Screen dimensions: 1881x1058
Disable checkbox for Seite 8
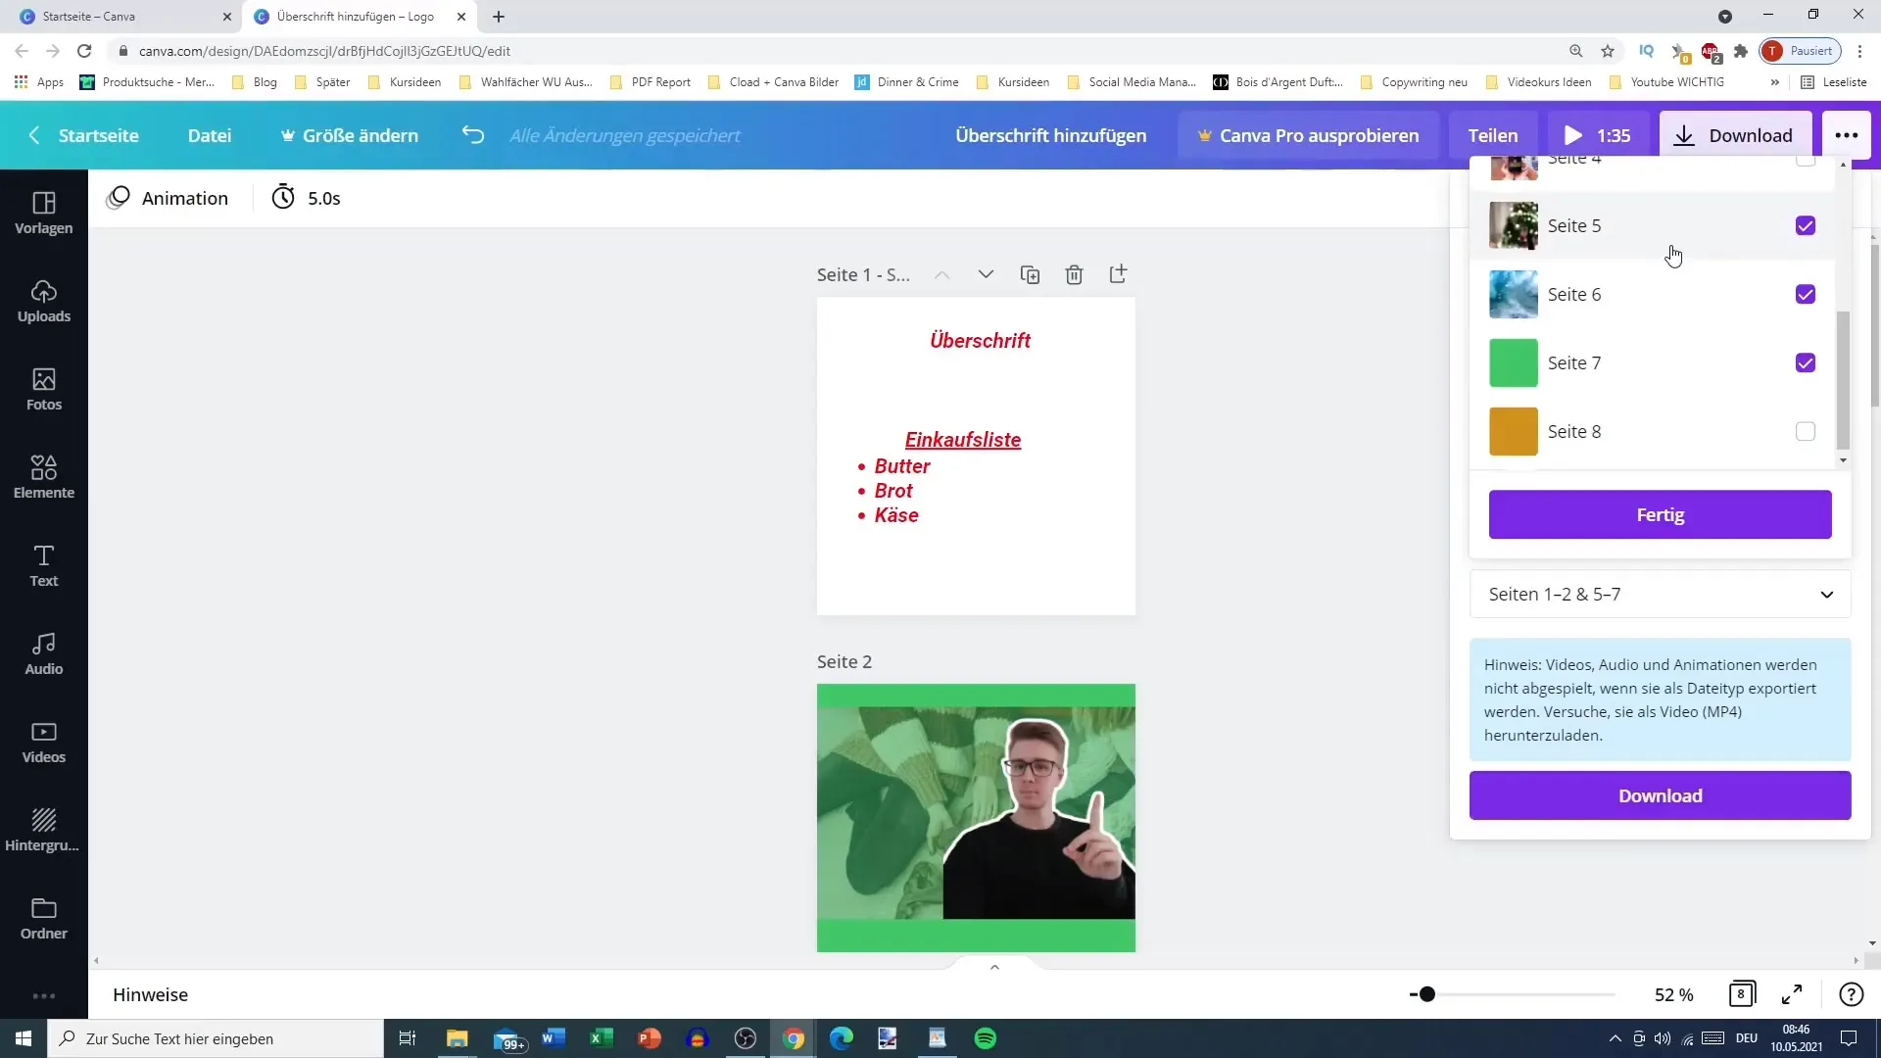[x=1805, y=431]
